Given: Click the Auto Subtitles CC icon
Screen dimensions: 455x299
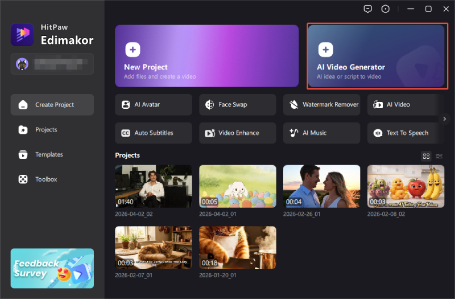Looking at the screenshot, I should tap(126, 133).
